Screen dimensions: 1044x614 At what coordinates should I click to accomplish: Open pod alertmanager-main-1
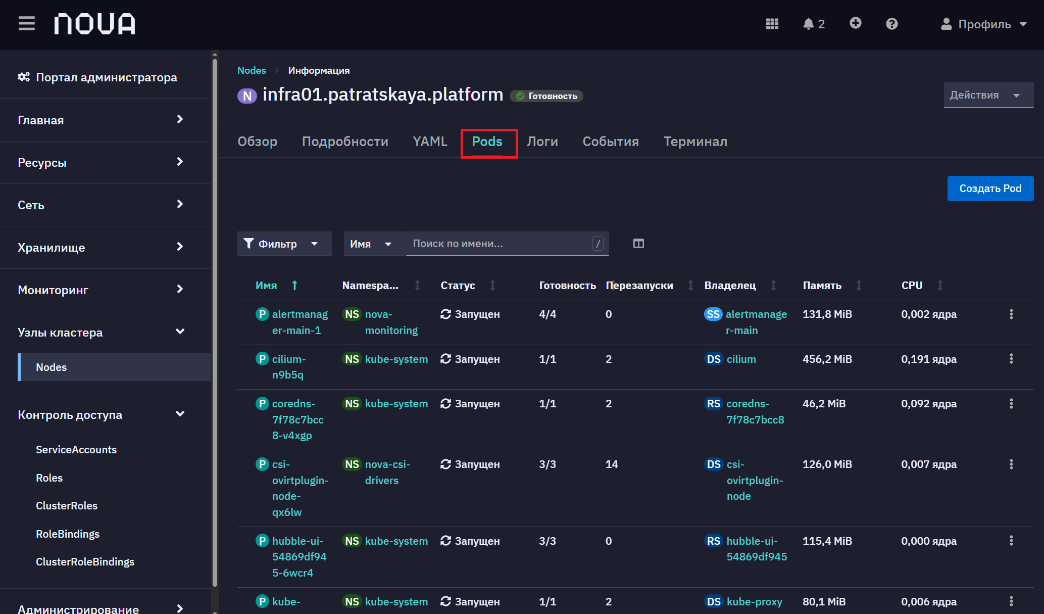tap(300, 322)
